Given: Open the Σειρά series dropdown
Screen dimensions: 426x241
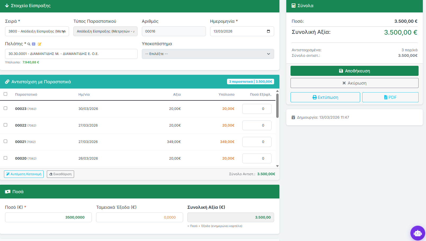Looking at the screenshot, I should (x=37, y=31).
